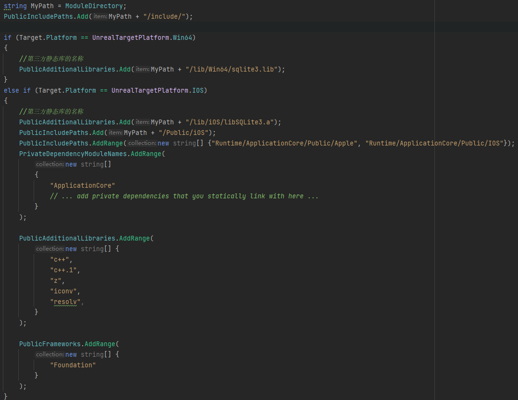Click the "c++.1" library string

[x=65, y=270]
